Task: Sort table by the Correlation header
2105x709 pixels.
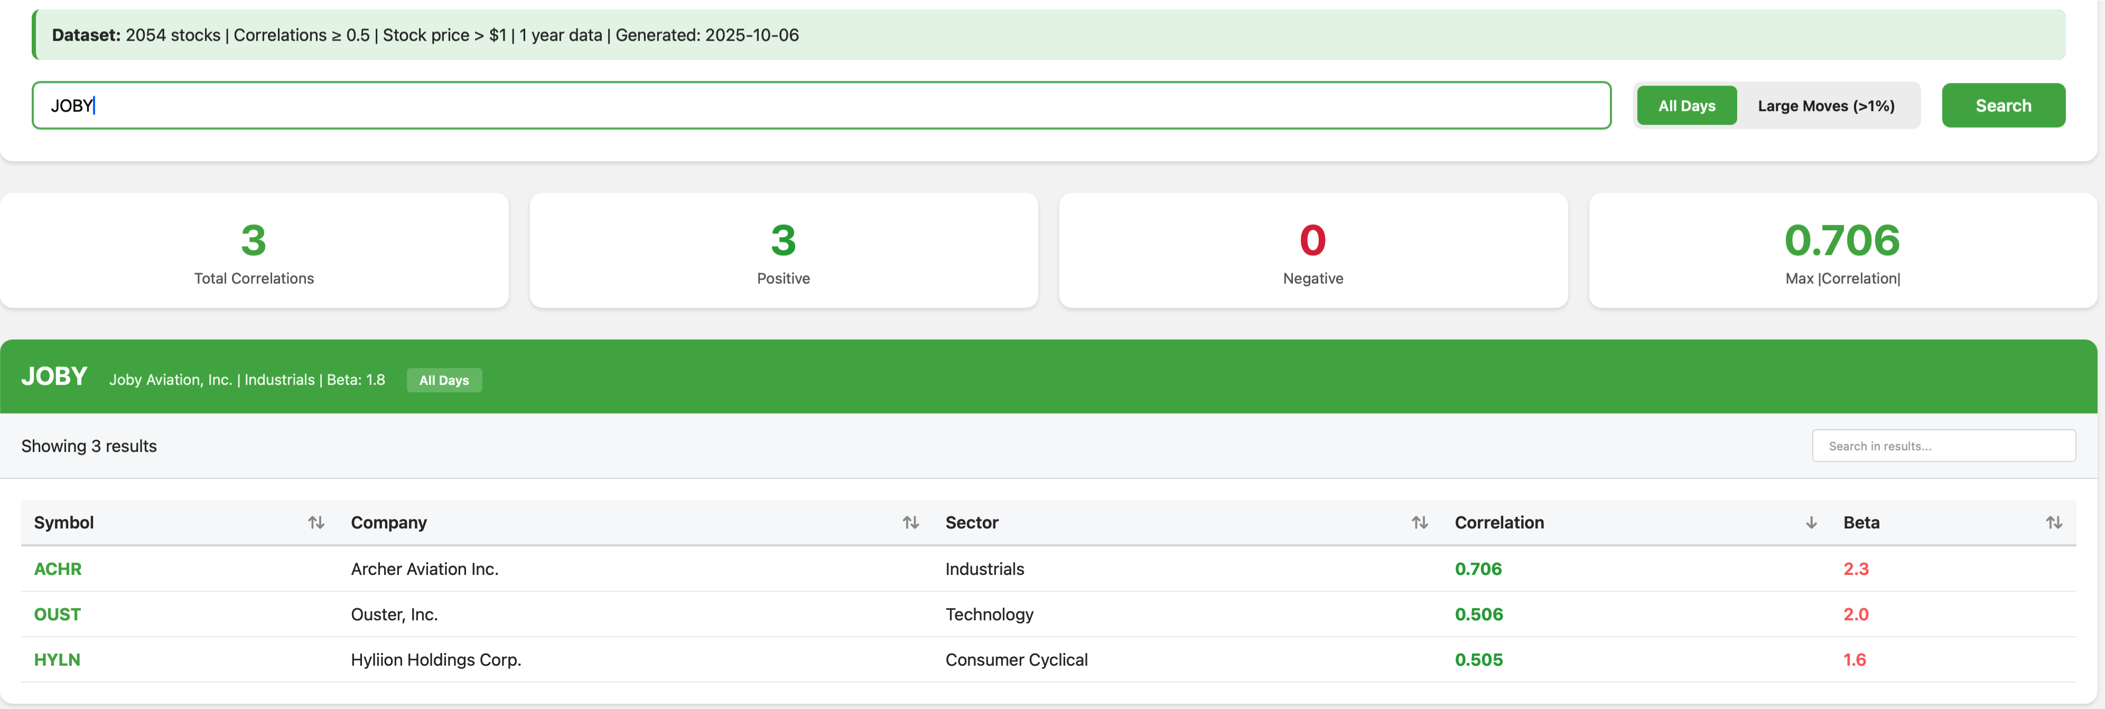Action: pos(1498,523)
